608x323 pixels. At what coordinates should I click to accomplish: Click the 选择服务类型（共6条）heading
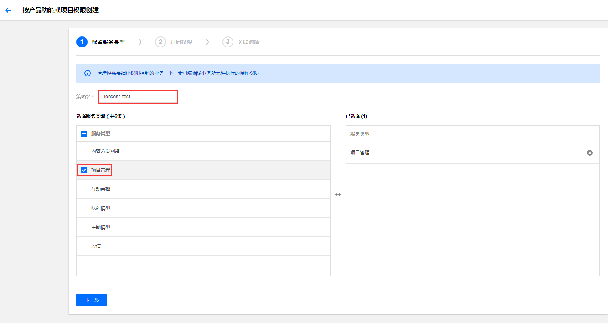click(x=101, y=116)
